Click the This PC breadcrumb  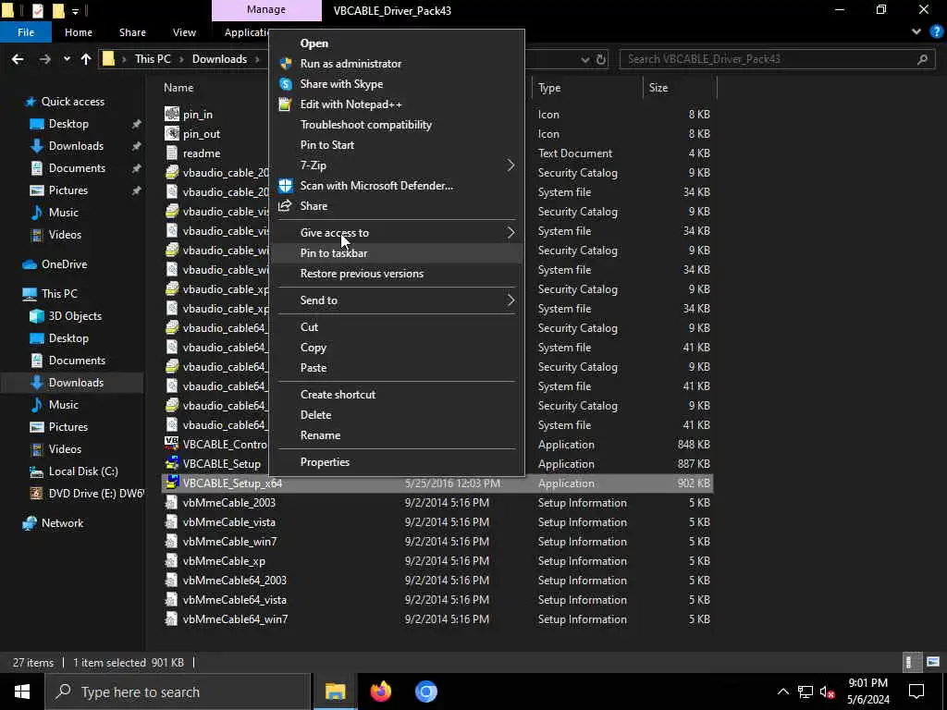153,59
